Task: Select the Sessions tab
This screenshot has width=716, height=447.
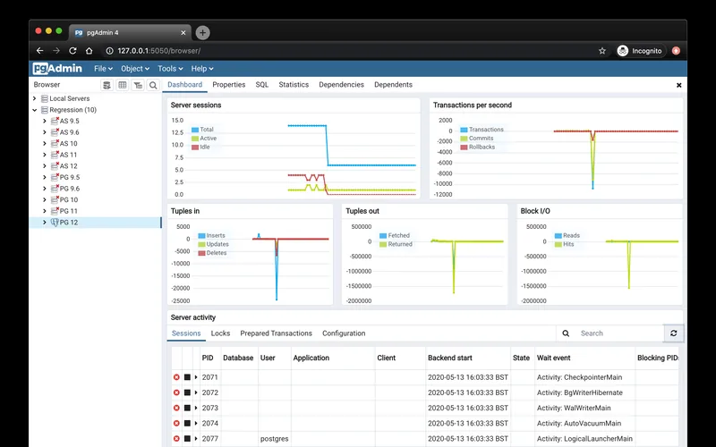Action: coord(186,333)
